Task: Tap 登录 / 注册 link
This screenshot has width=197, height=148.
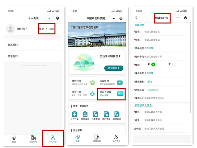Action: 46,29
